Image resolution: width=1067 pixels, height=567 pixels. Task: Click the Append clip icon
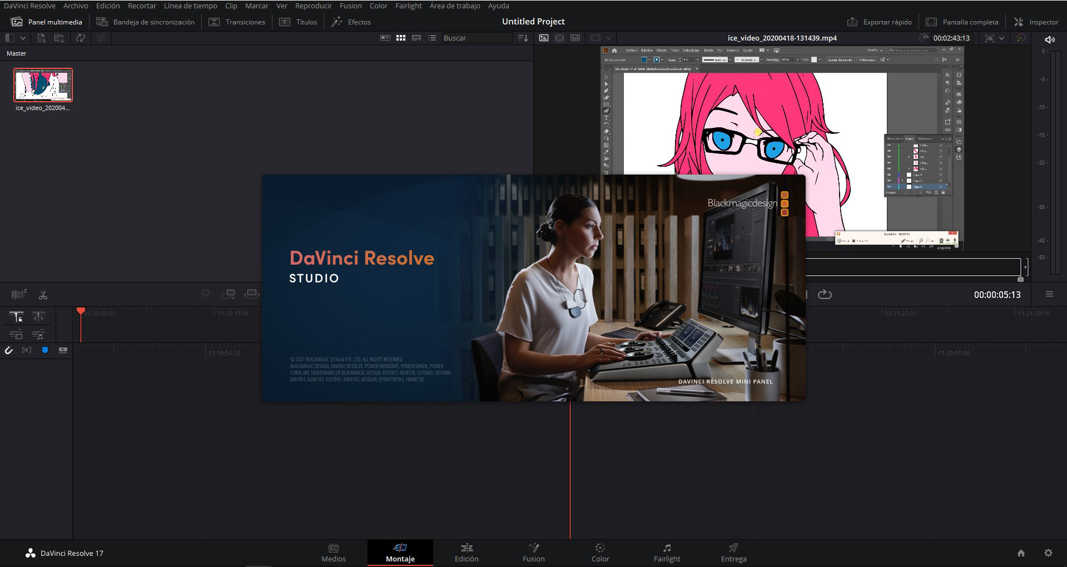tap(229, 294)
